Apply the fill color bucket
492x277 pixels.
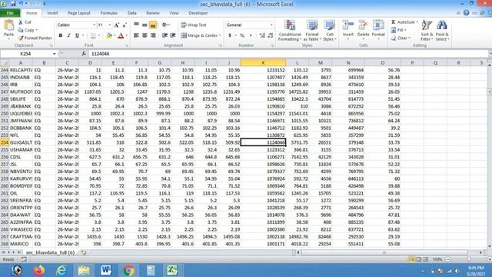[x=109, y=36]
